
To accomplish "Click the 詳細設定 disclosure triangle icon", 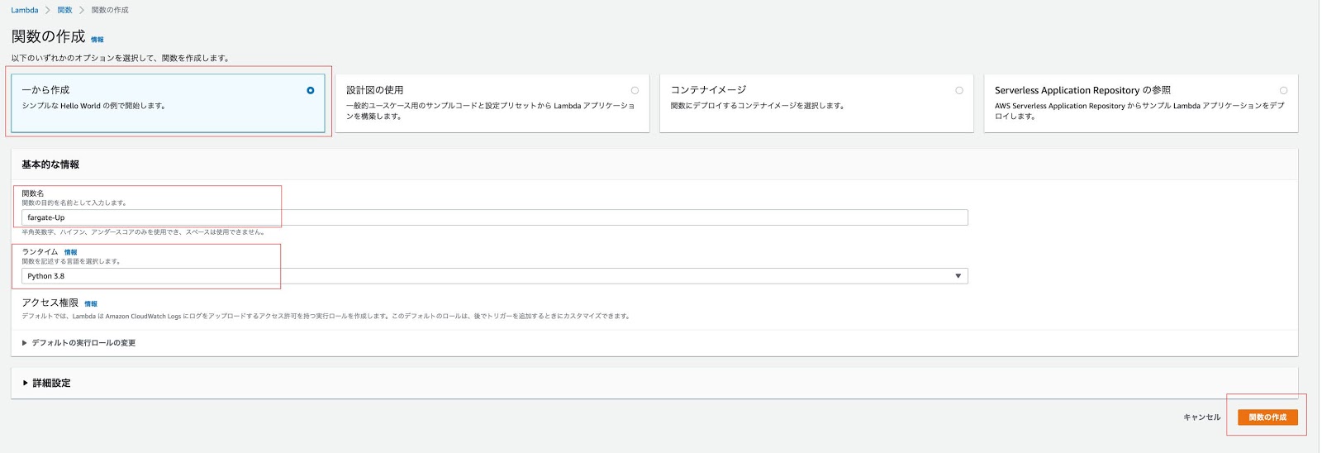I will point(26,384).
